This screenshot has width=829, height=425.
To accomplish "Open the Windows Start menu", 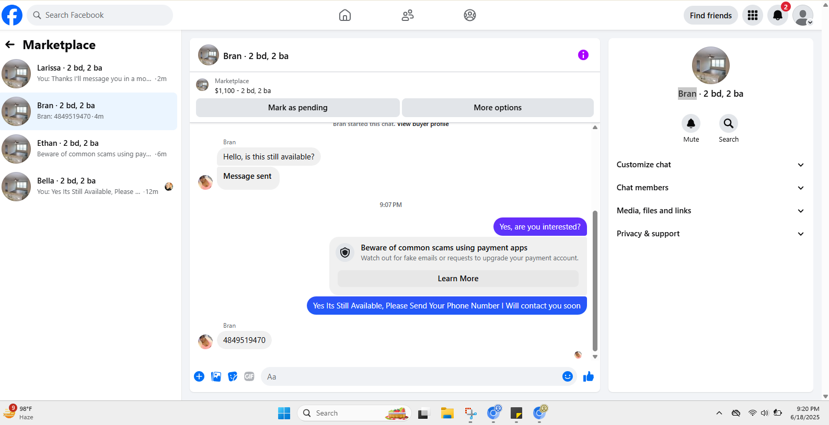I will point(284,413).
